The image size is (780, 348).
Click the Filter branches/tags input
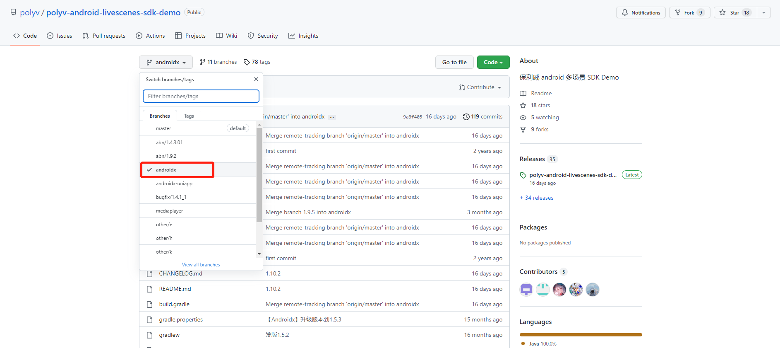click(x=201, y=96)
